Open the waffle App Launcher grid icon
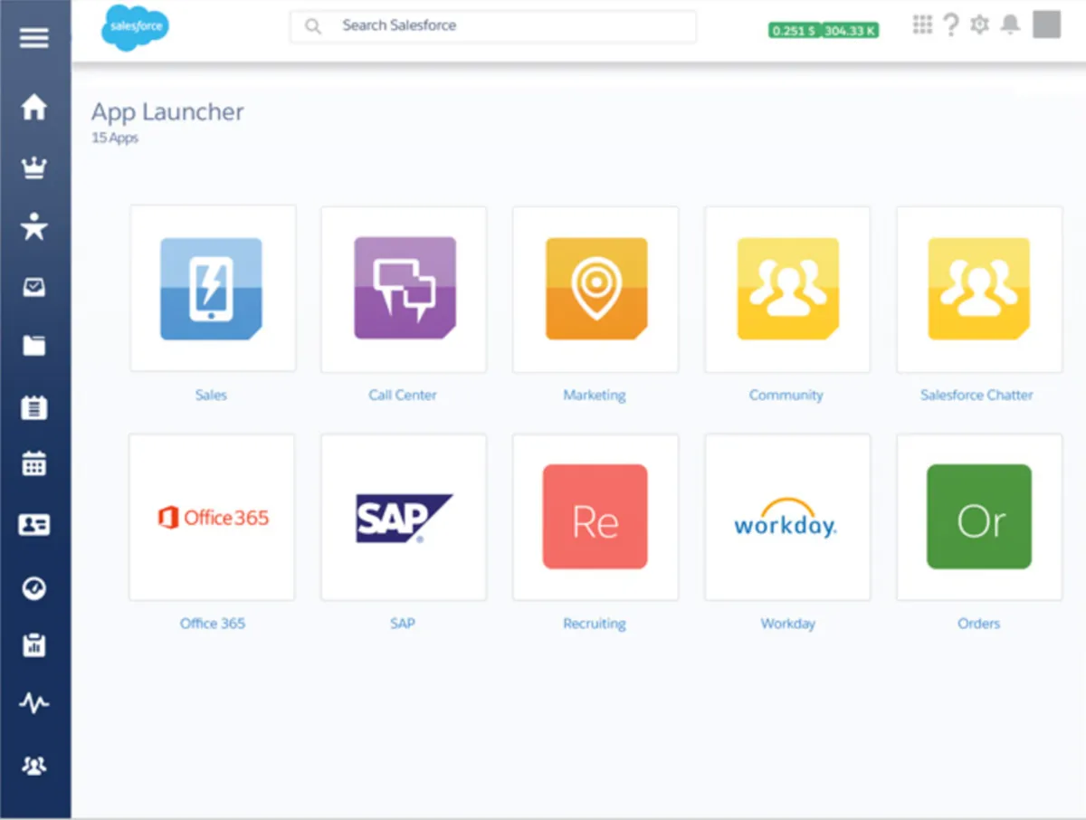This screenshot has height=820, width=1086. [x=922, y=24]
